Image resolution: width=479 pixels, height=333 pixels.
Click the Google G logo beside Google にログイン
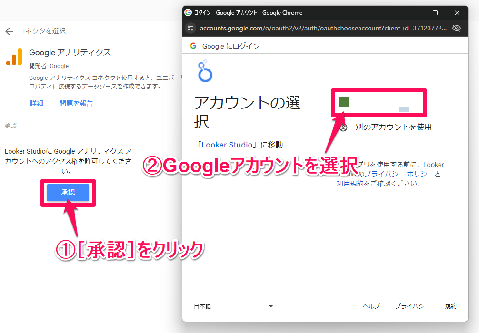193,46
